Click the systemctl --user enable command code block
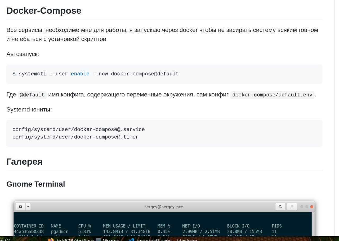 [164, 74]
